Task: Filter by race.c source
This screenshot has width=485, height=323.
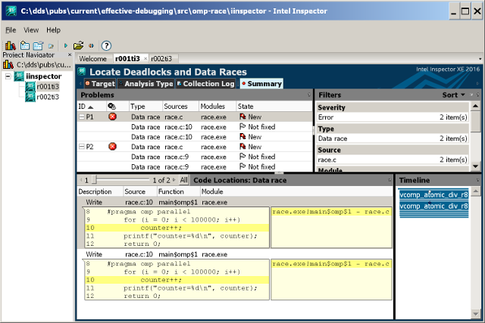Action: [393, 160]
